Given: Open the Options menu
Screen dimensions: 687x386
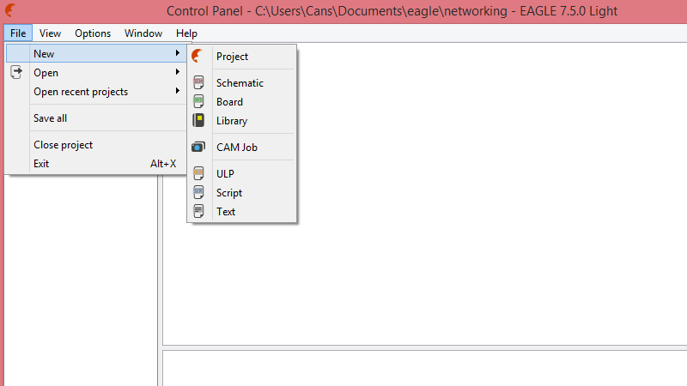Looking at the screenshot, I should tap(93, 33).
